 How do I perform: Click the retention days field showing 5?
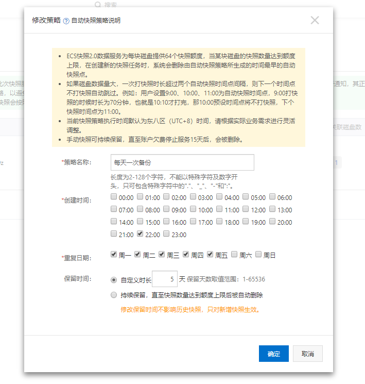pos(165,279)
